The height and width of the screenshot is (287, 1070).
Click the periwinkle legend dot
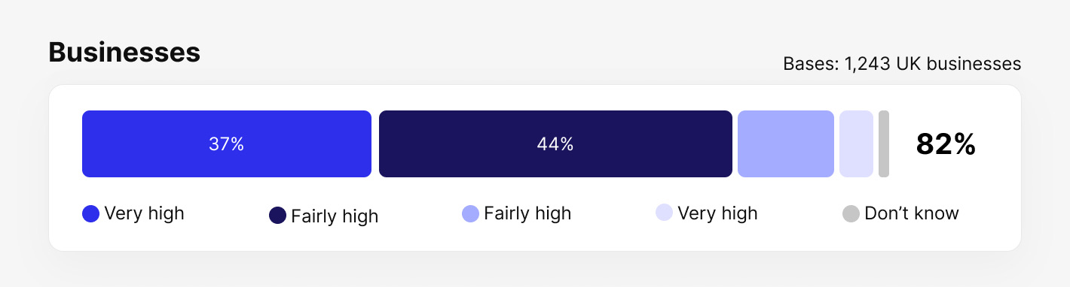(x=470, y=214)
